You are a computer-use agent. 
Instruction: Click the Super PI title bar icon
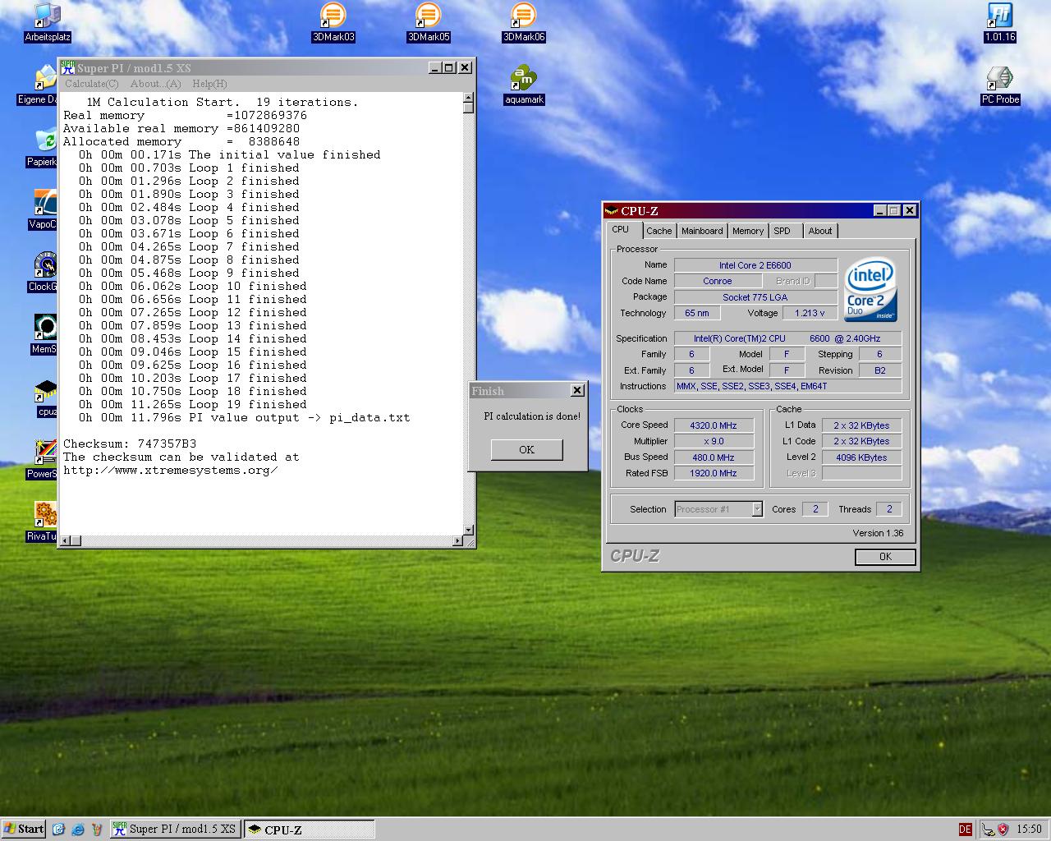pyautogui.click(x=68, y=67)
